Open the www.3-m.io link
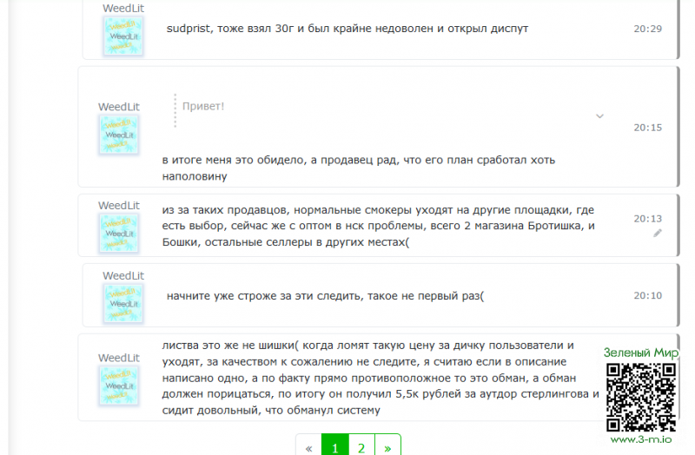 point(641,439)
